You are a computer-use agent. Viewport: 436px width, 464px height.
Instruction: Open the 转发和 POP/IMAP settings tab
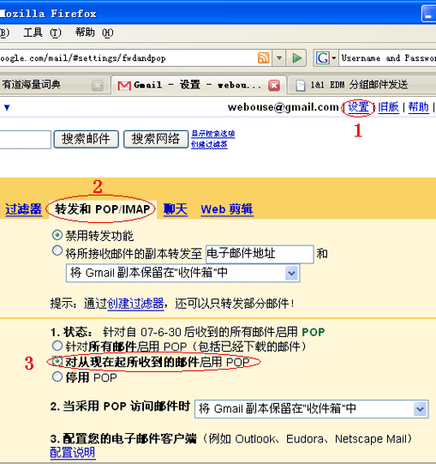coord(102,209)
